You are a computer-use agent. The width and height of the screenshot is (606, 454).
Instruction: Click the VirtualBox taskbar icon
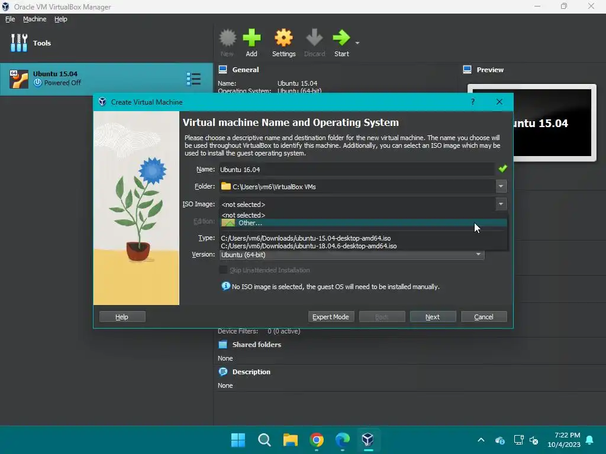pyautogui.click(x=368, y=440)
